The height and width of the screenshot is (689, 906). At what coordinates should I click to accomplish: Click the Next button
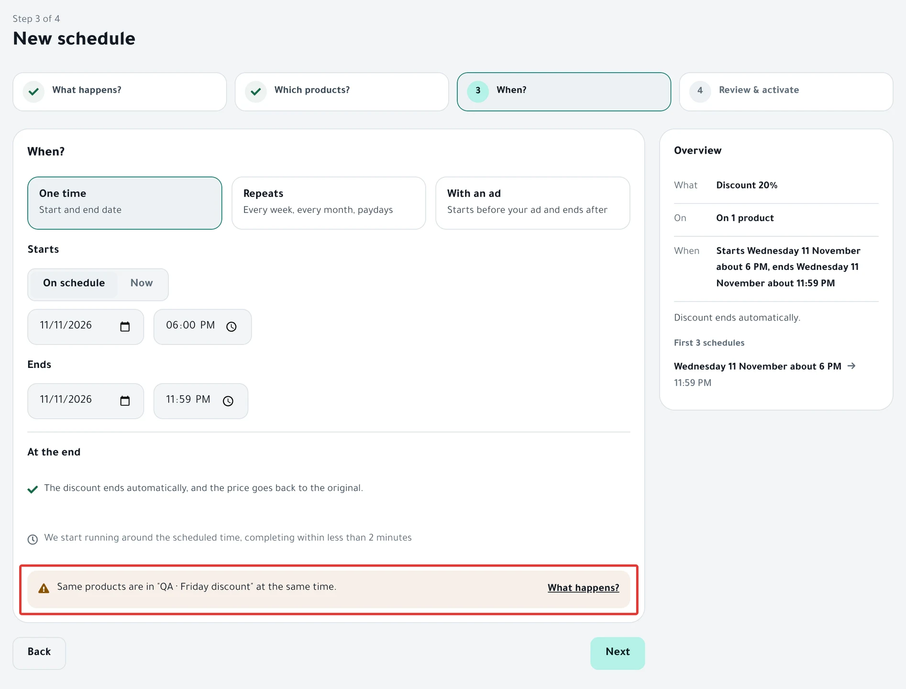(618, 653)
